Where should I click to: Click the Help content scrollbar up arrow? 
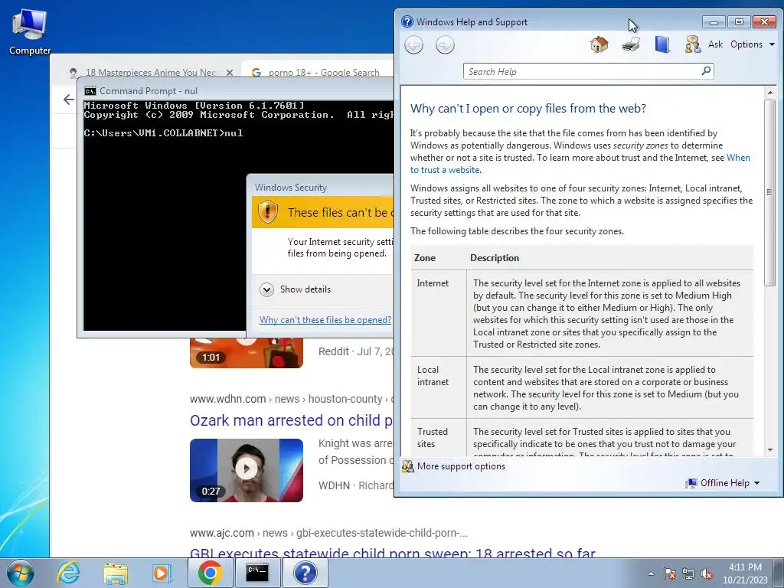pyautogui.click(x=770, y=93)
